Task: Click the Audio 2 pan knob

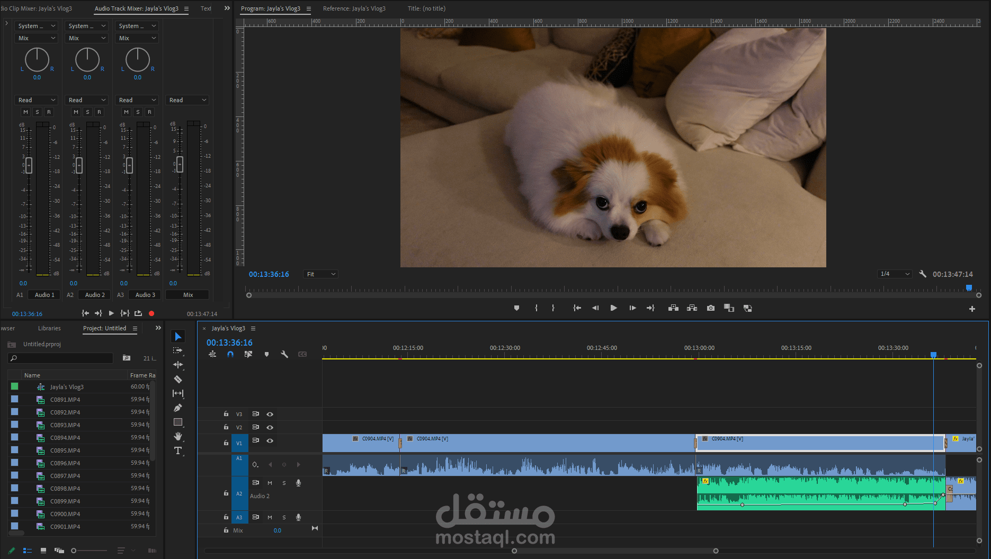Action: click(87, 60)
